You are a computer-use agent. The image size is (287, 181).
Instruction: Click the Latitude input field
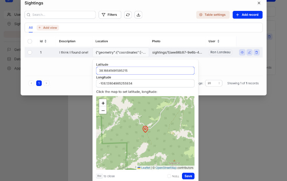[x=145, y=71]
